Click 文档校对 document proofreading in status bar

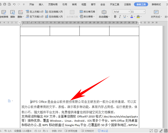pos(88,131)
